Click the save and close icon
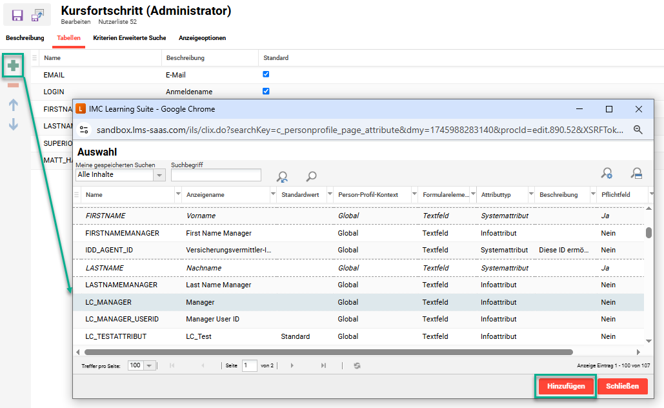 point(38,15)
